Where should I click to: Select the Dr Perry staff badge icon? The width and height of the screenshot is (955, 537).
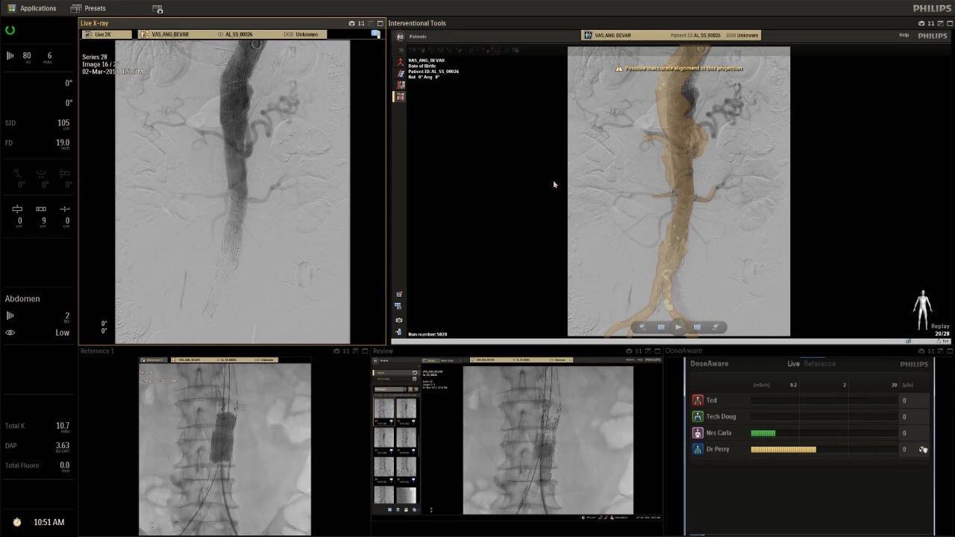tap(698, 449)
